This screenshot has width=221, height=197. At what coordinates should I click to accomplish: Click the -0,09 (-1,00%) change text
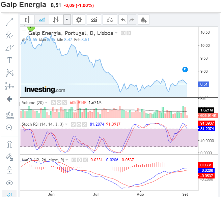[79, 5]
